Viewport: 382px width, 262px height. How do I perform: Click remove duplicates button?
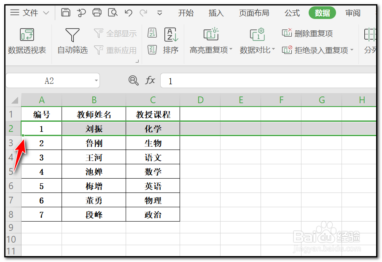point(307,33)
